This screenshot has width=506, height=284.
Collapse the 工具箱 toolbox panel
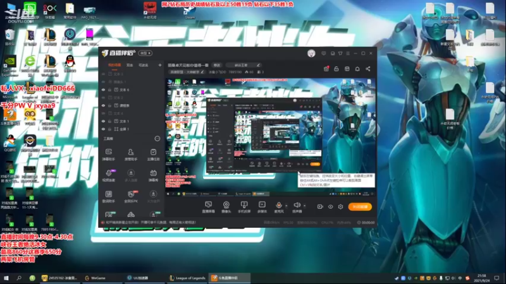157,139
